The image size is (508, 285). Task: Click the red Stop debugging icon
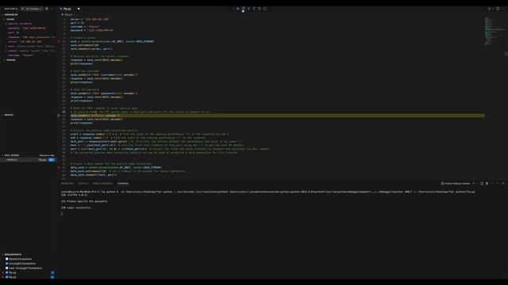tap(265, 9)
